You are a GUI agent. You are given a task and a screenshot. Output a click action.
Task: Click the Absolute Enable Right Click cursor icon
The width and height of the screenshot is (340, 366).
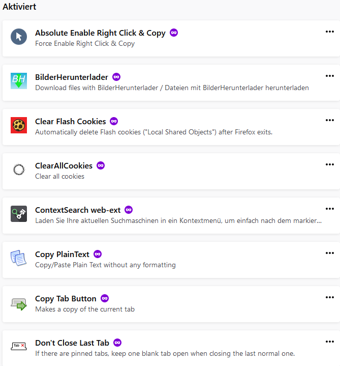point(19,37)
